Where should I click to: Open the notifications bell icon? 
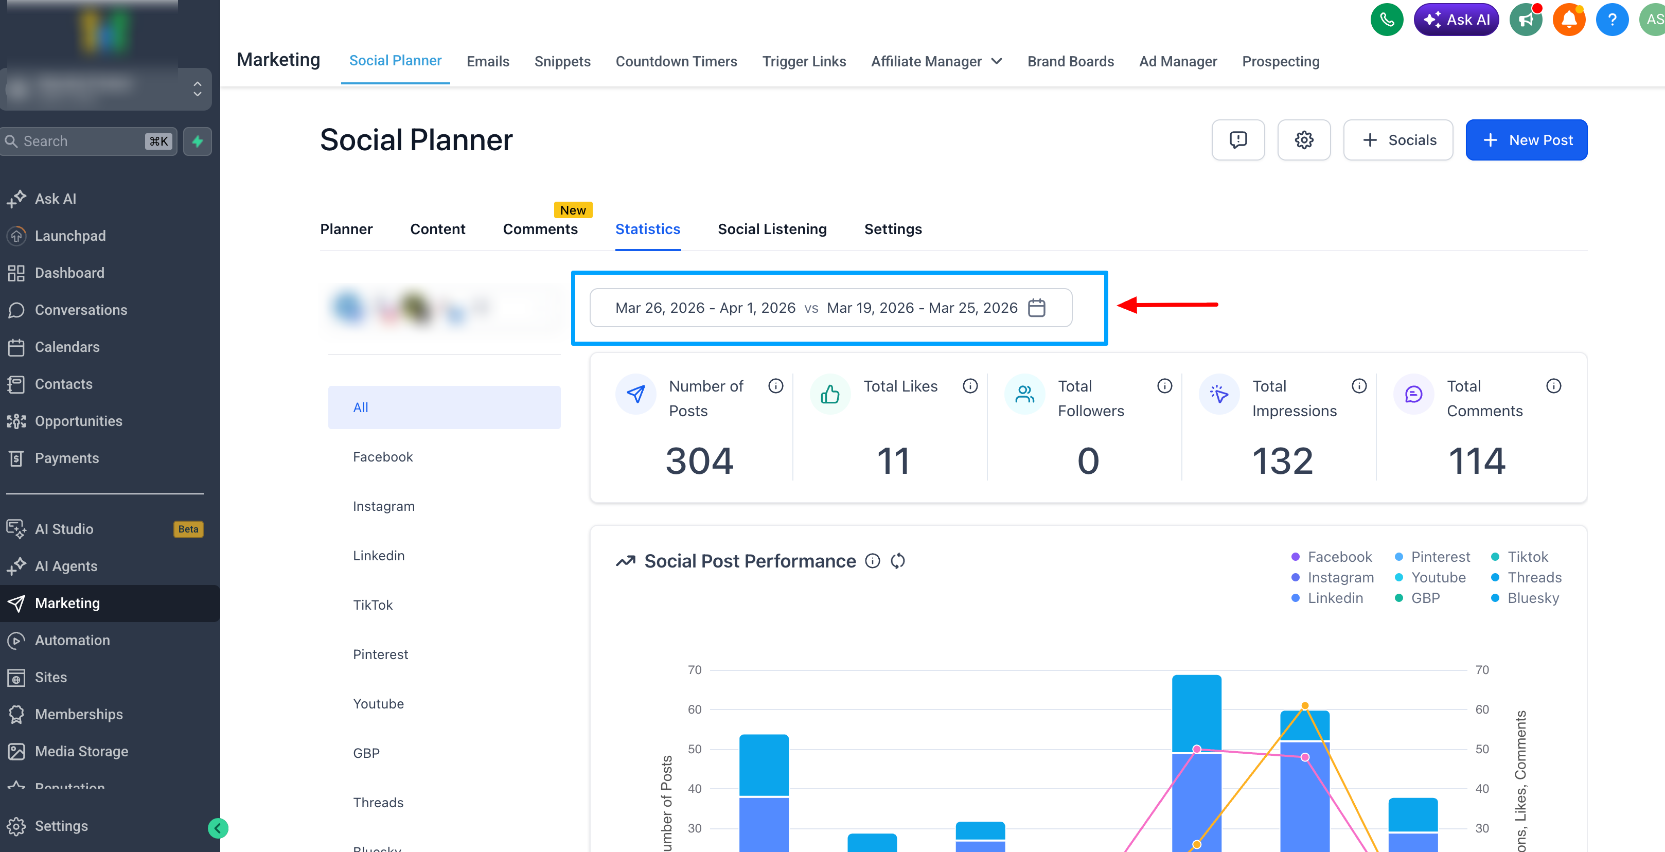1569,20
